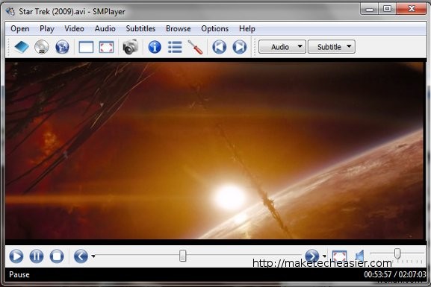Toggle fullscreen icon in the top toolbar
This screenshot has width=431, height=287.
106,47
